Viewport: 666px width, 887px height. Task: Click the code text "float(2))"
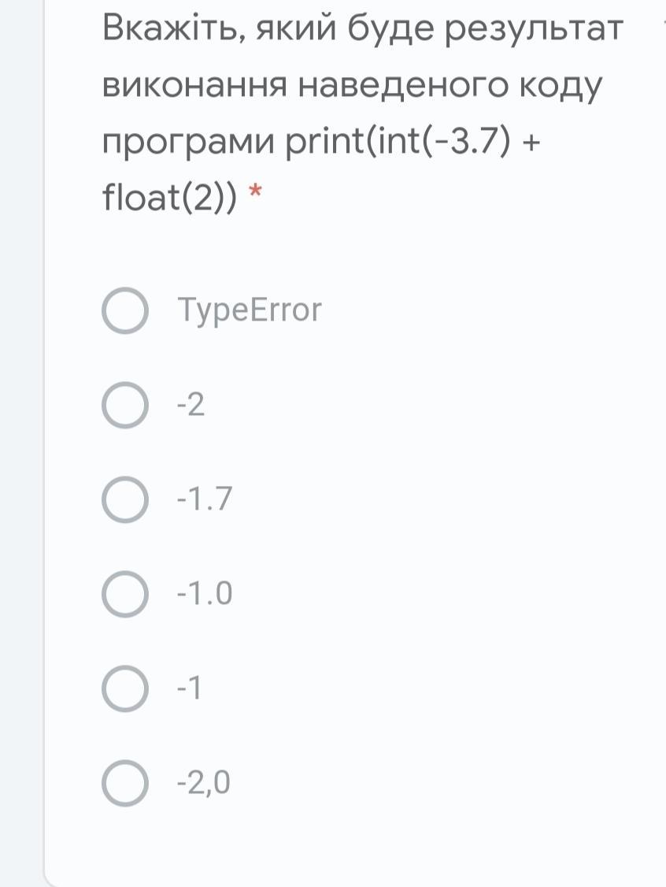coord(169,198)
